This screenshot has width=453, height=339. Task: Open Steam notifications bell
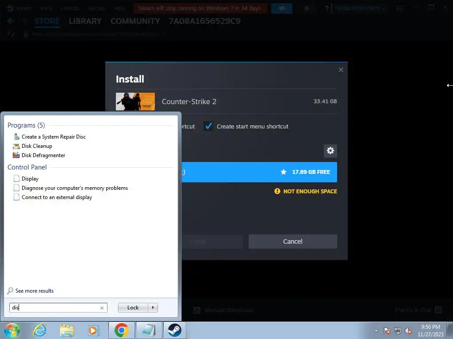point(307,8)
